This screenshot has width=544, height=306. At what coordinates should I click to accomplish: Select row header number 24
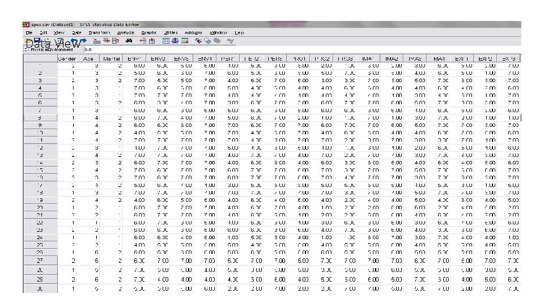(x=40, y=237)
